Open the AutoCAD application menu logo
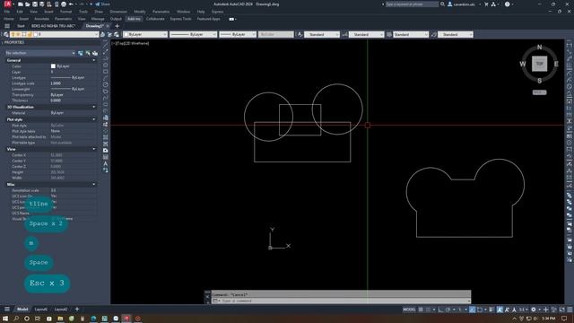 point(8,4)
